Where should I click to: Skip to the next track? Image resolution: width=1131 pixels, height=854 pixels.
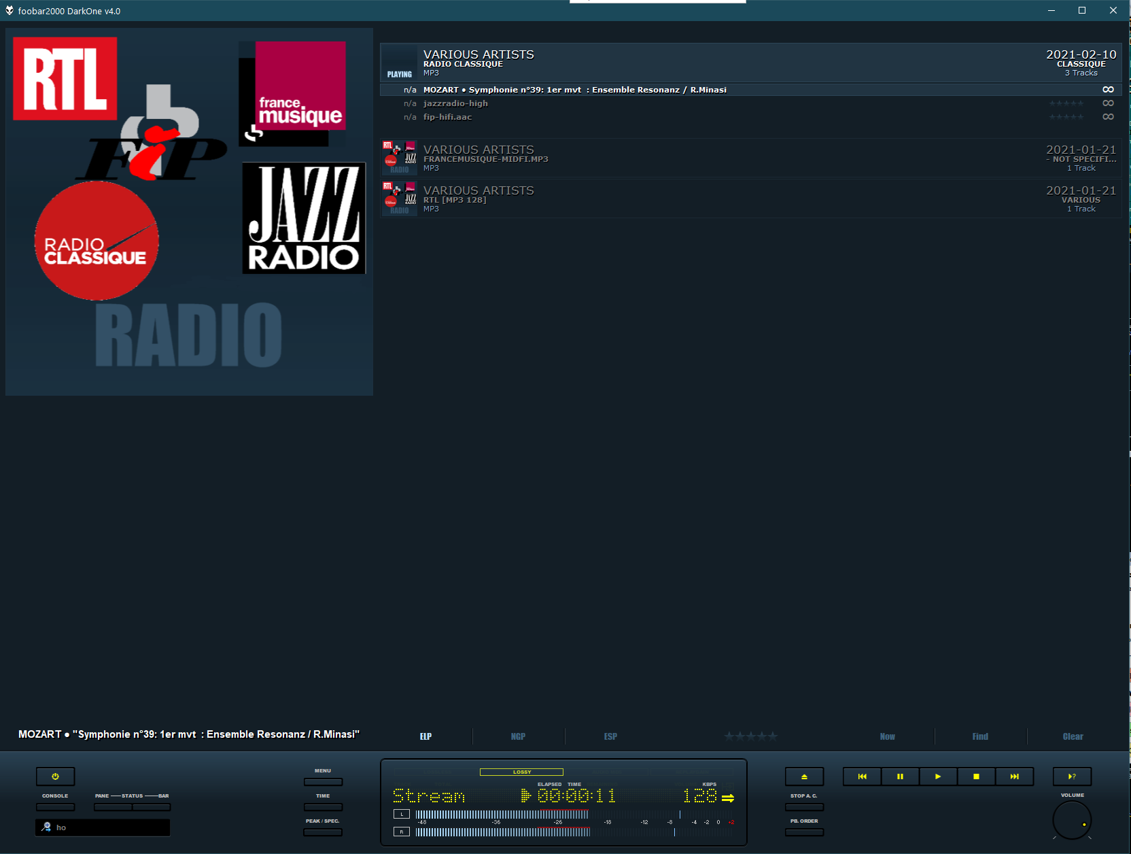(1014, 776)
